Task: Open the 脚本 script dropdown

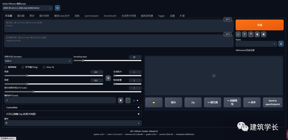Action: coord(73,123)
